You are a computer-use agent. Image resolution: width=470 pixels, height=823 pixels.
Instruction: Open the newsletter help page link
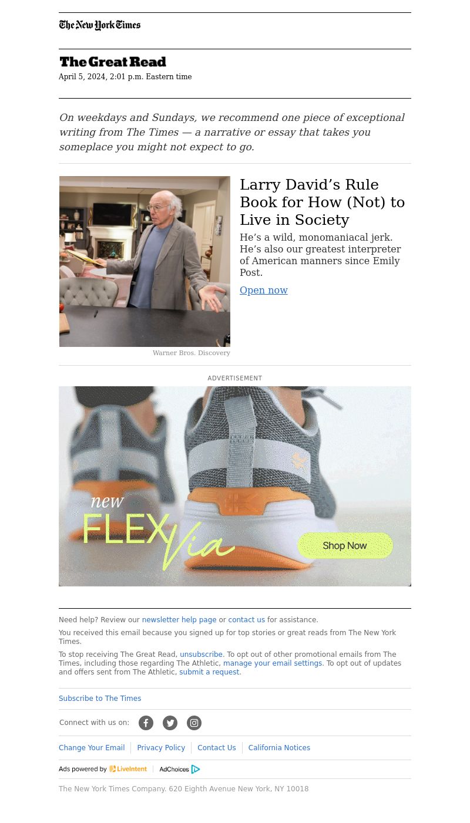click(179, 620)
